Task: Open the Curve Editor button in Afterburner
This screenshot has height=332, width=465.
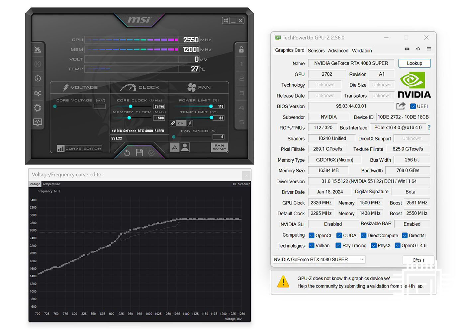Action: click(x=79, y=148)
